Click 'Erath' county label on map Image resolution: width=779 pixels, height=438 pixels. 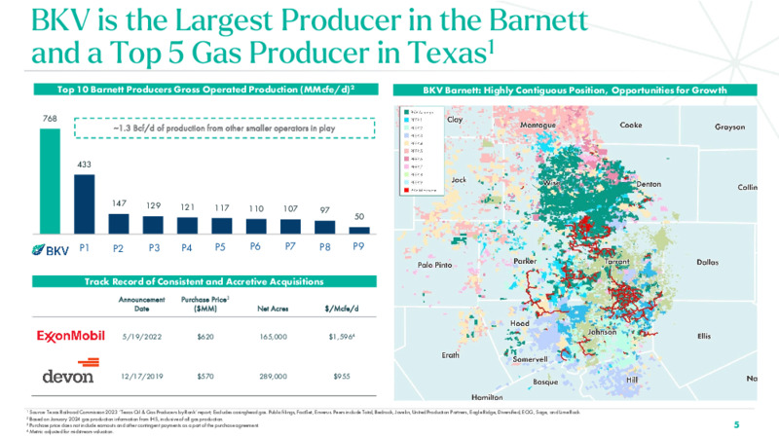tap(450, 355)
